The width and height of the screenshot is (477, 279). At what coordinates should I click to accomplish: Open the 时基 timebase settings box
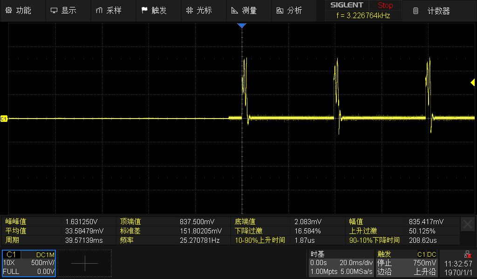click(341, 263)
